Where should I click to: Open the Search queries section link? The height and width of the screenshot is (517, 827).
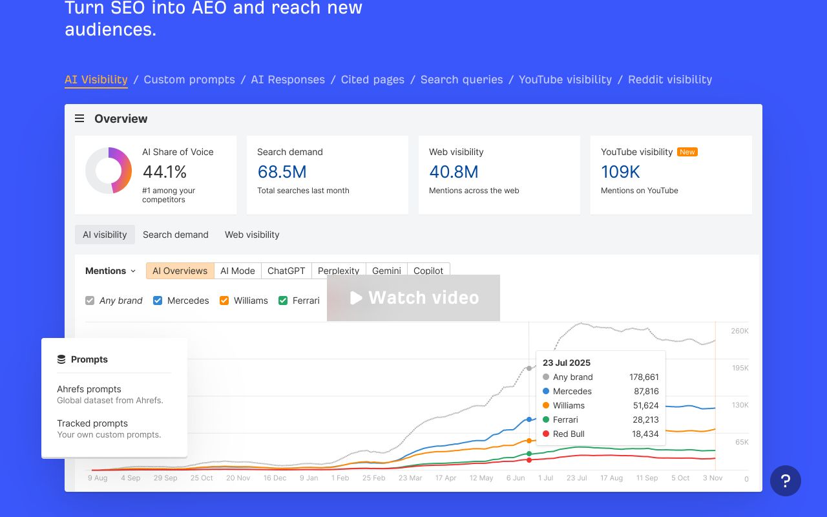tap(462, 79)
